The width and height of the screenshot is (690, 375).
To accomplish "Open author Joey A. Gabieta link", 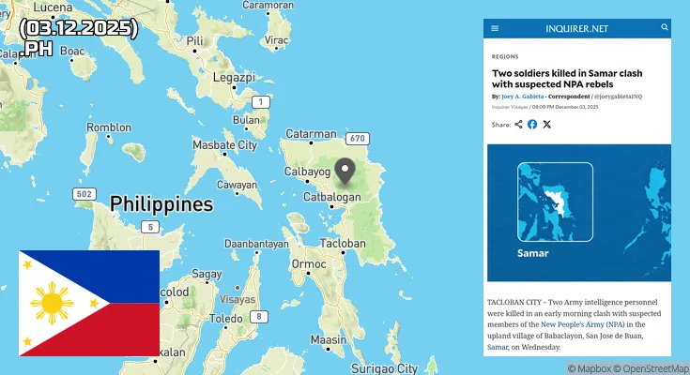I will pos(522,97).
